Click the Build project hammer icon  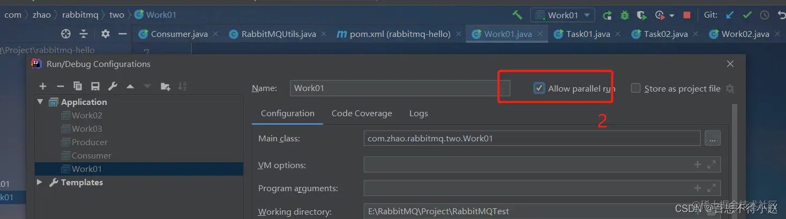click(517, 14)
